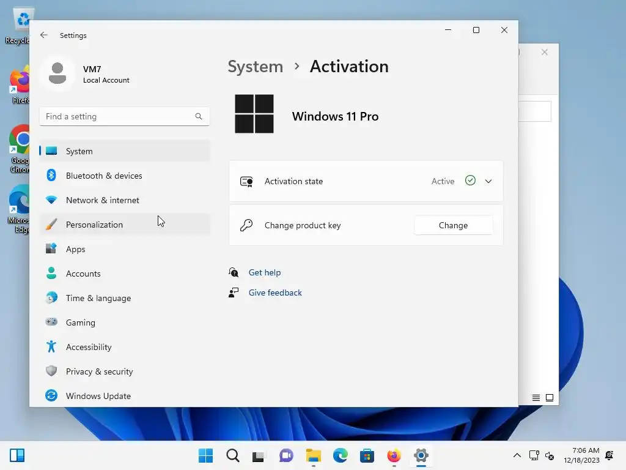The image size is (626, 470).
Task: Maximize the Settings window
Action: point(476,30)
